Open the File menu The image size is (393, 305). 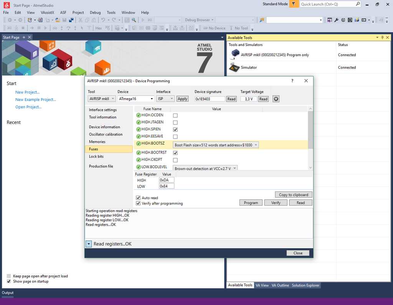click(6, 13)
